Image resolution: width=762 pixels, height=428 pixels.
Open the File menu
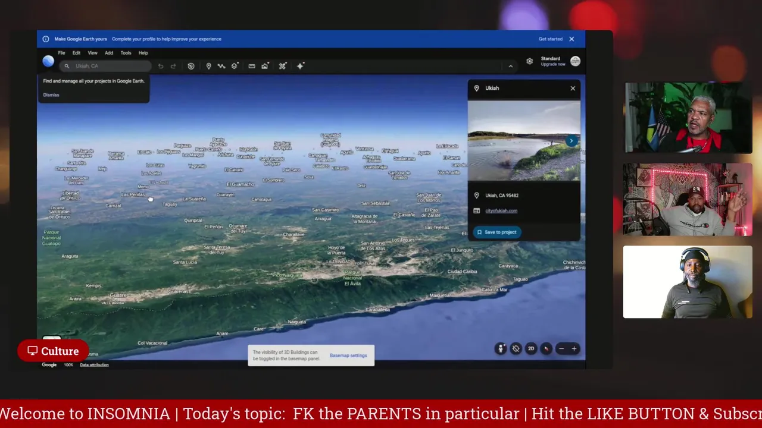tap(61, 53)
